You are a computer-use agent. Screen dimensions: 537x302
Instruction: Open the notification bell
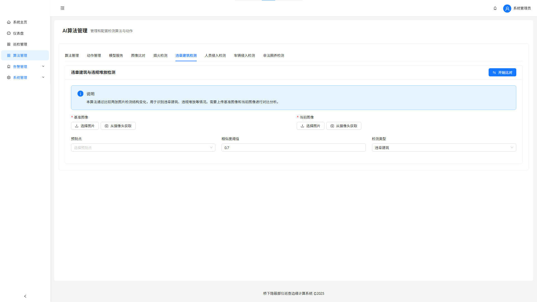[495, 8]
